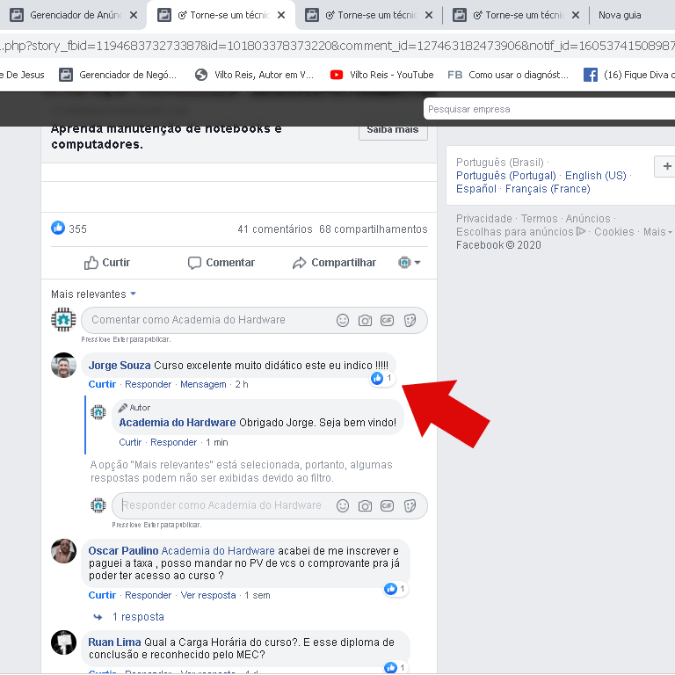The height and width of the screenshot is (675, 675).
Task: Switch to the fourth browser tab
Action: coord(517,15)
